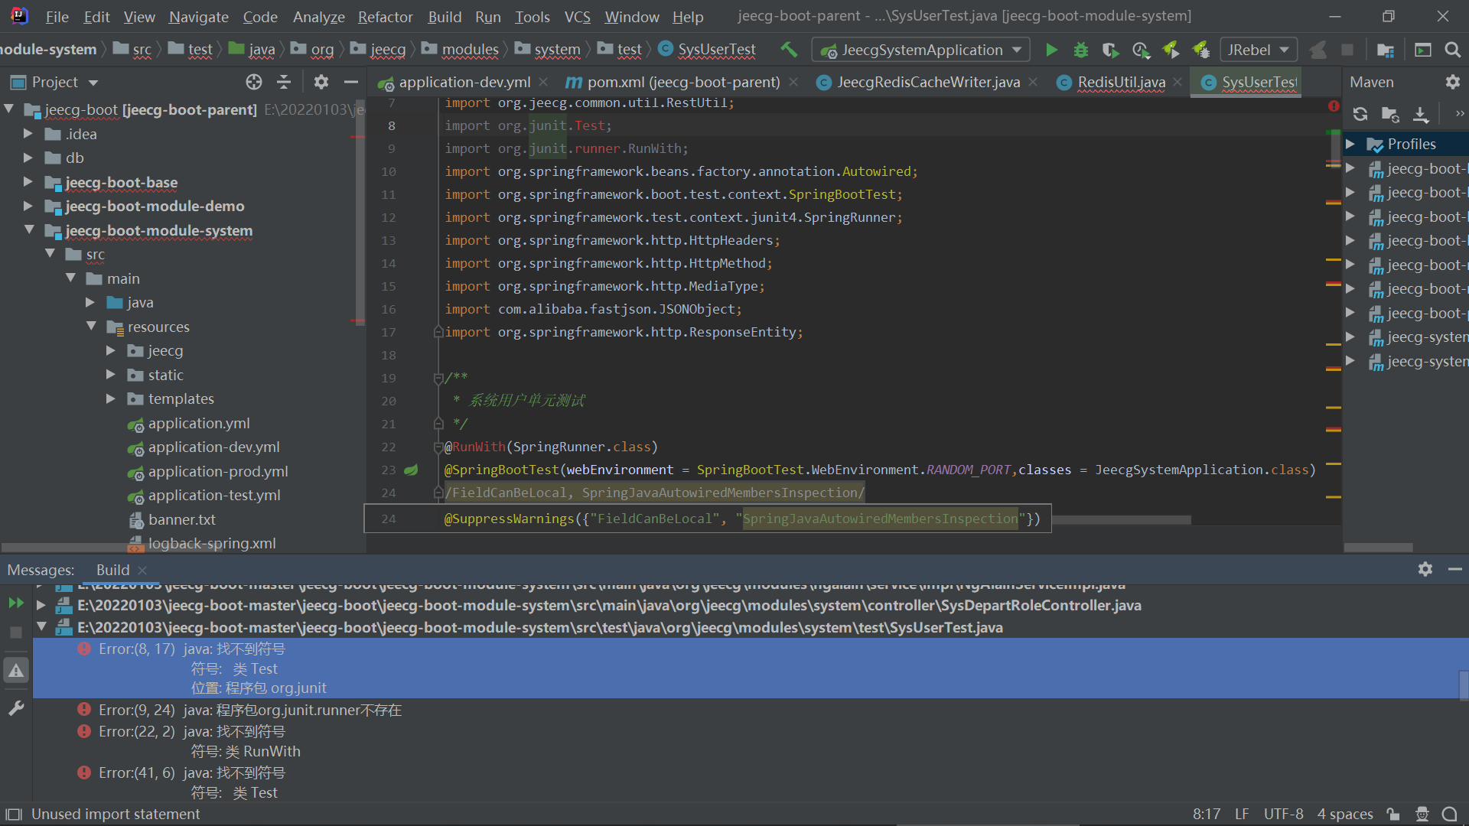
Task: Select application-dev.yml in the Project tree
Action: coord(213,447)
